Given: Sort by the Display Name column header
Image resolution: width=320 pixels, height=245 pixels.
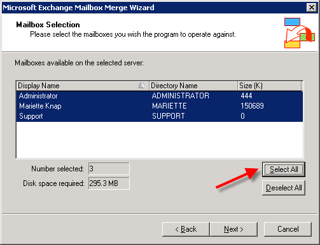Looking at the screenshot, I should 83,86.
